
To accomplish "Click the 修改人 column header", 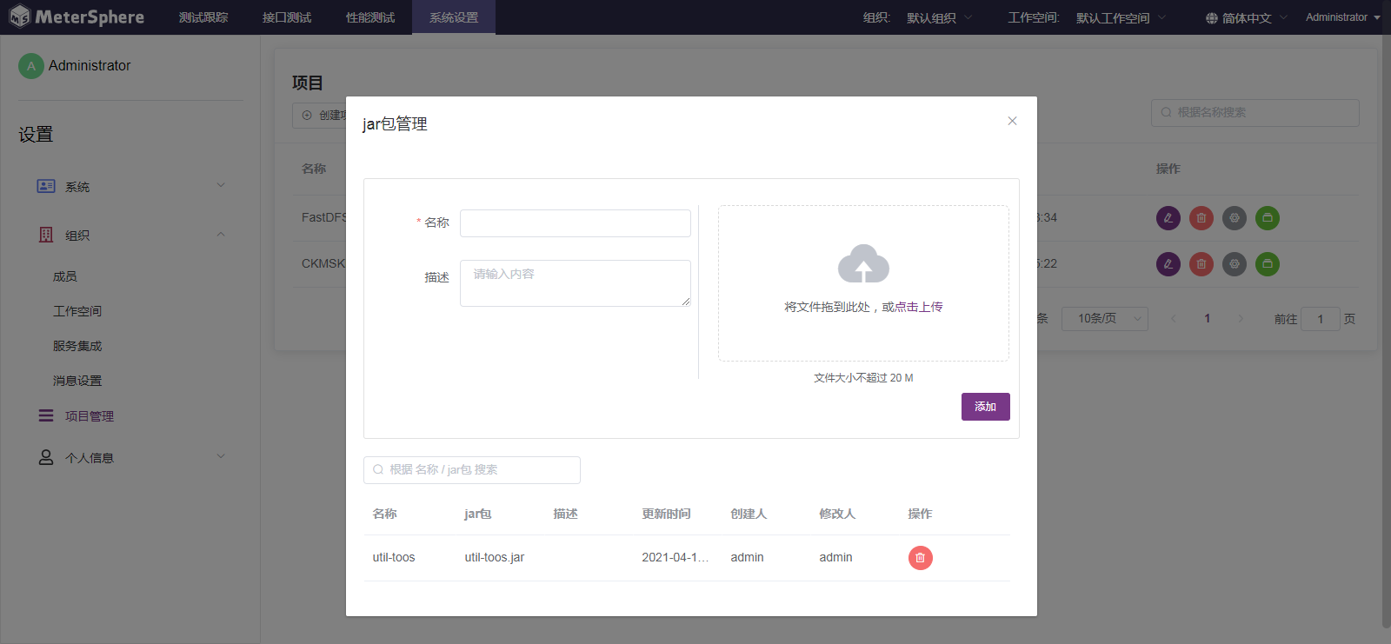I will coord(837,514).
